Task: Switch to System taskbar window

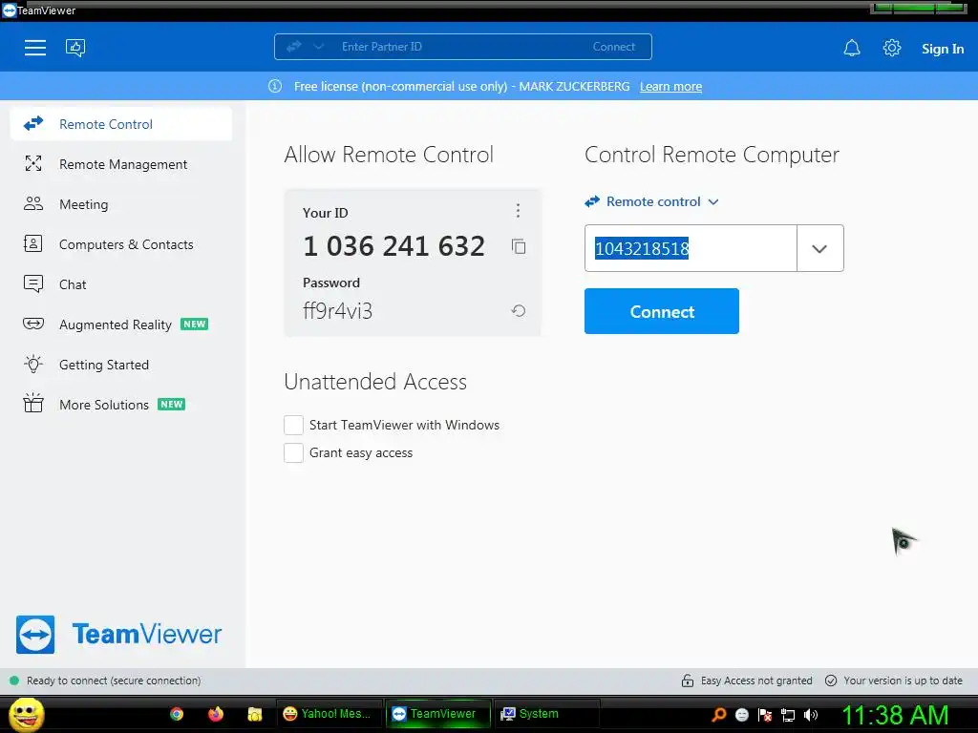Action: [x=546, y=714]
